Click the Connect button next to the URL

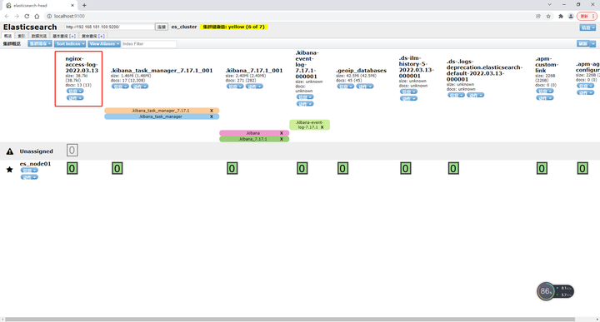pyautogui.click(x=162, y=27)
